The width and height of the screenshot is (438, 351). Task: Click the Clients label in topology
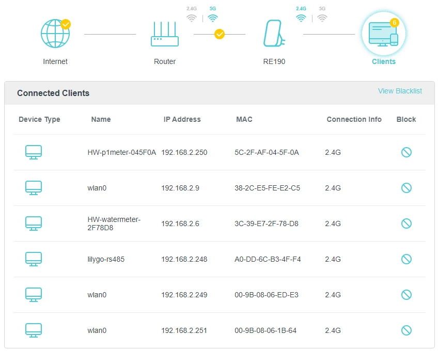[x=383, y=61]
